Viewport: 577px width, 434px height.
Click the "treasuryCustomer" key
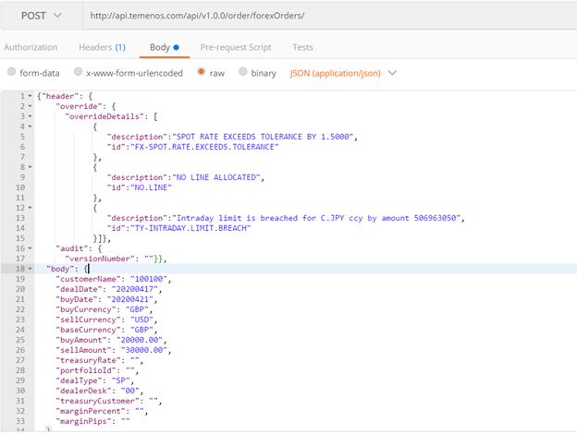pos(97,402)
